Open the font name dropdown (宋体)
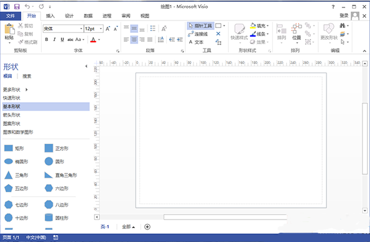Image resolution: width=370 pixels, height=242 pixels. click(x=81, y=29)
